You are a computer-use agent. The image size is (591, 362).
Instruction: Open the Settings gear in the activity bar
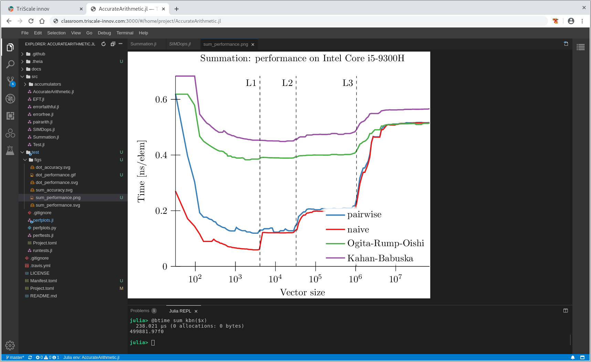pyautogui.click(x=10, y=345)
